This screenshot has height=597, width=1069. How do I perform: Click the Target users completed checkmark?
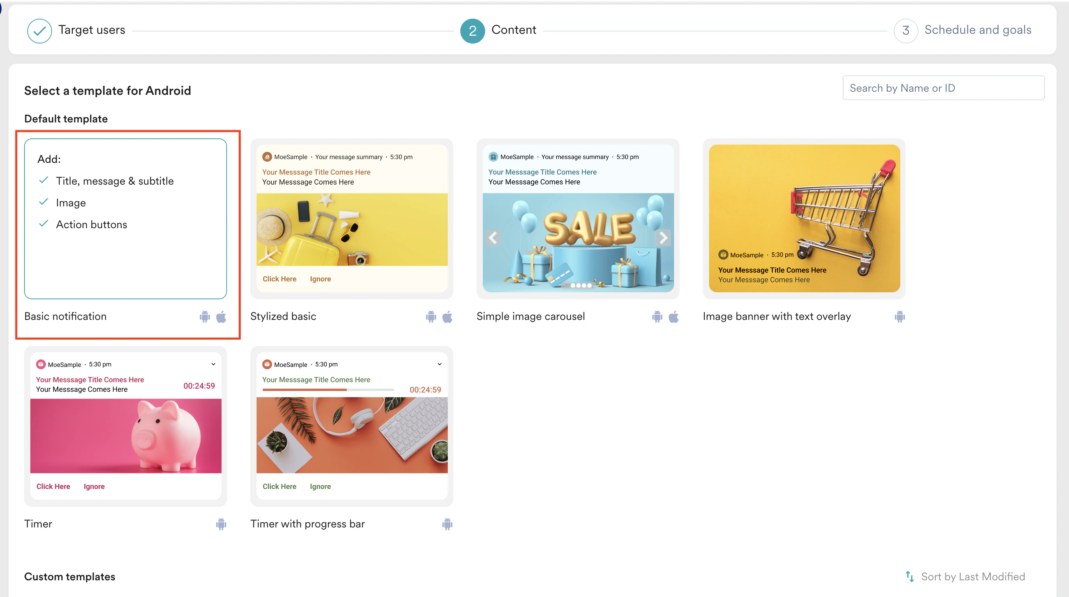[39, 31]
